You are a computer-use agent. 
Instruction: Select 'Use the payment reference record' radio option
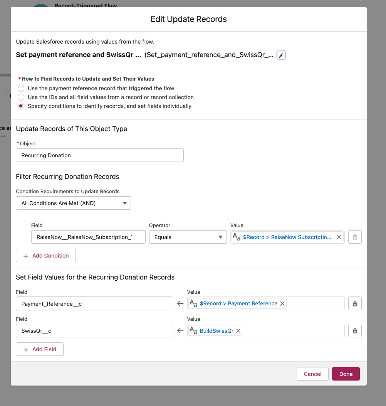point(21,88)
